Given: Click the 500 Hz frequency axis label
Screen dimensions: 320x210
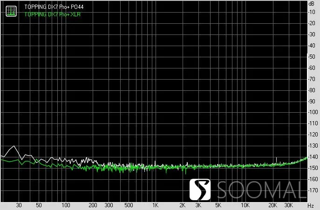Looking at the screenshot, I should [129, 205].
